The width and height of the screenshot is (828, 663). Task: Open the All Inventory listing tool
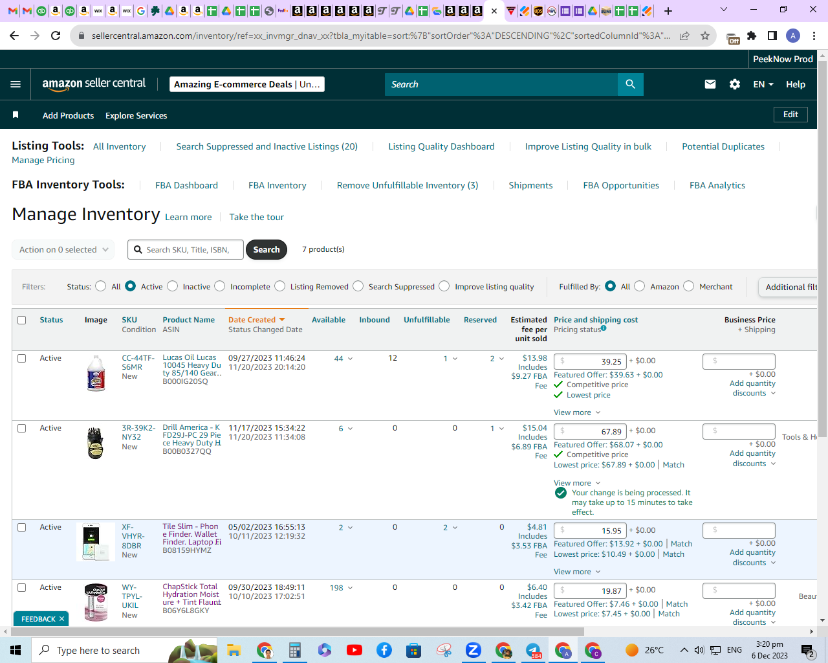coord(120,146)
